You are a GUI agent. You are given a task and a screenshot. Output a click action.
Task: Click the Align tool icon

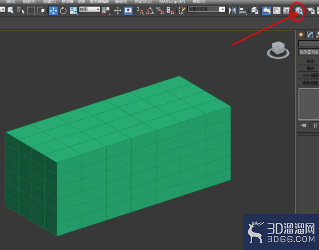[x=243, y=11]
